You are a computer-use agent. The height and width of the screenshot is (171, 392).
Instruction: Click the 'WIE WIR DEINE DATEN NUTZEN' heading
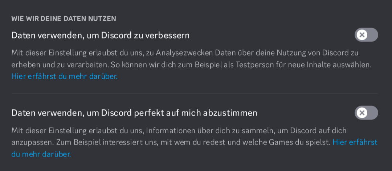click(64, 18)
